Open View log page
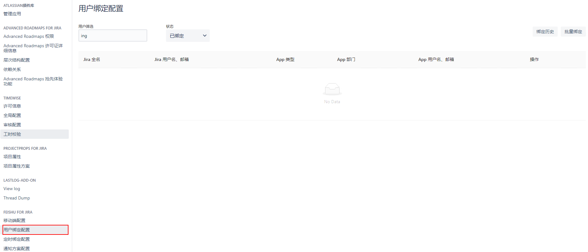 pos(12,189)
